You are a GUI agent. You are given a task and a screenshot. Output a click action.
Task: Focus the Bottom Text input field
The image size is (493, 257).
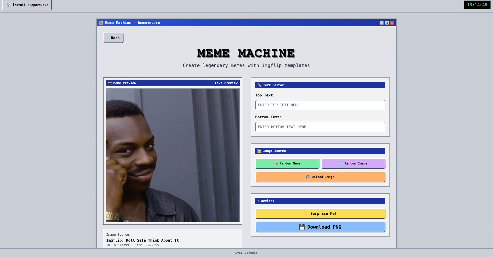320,127
